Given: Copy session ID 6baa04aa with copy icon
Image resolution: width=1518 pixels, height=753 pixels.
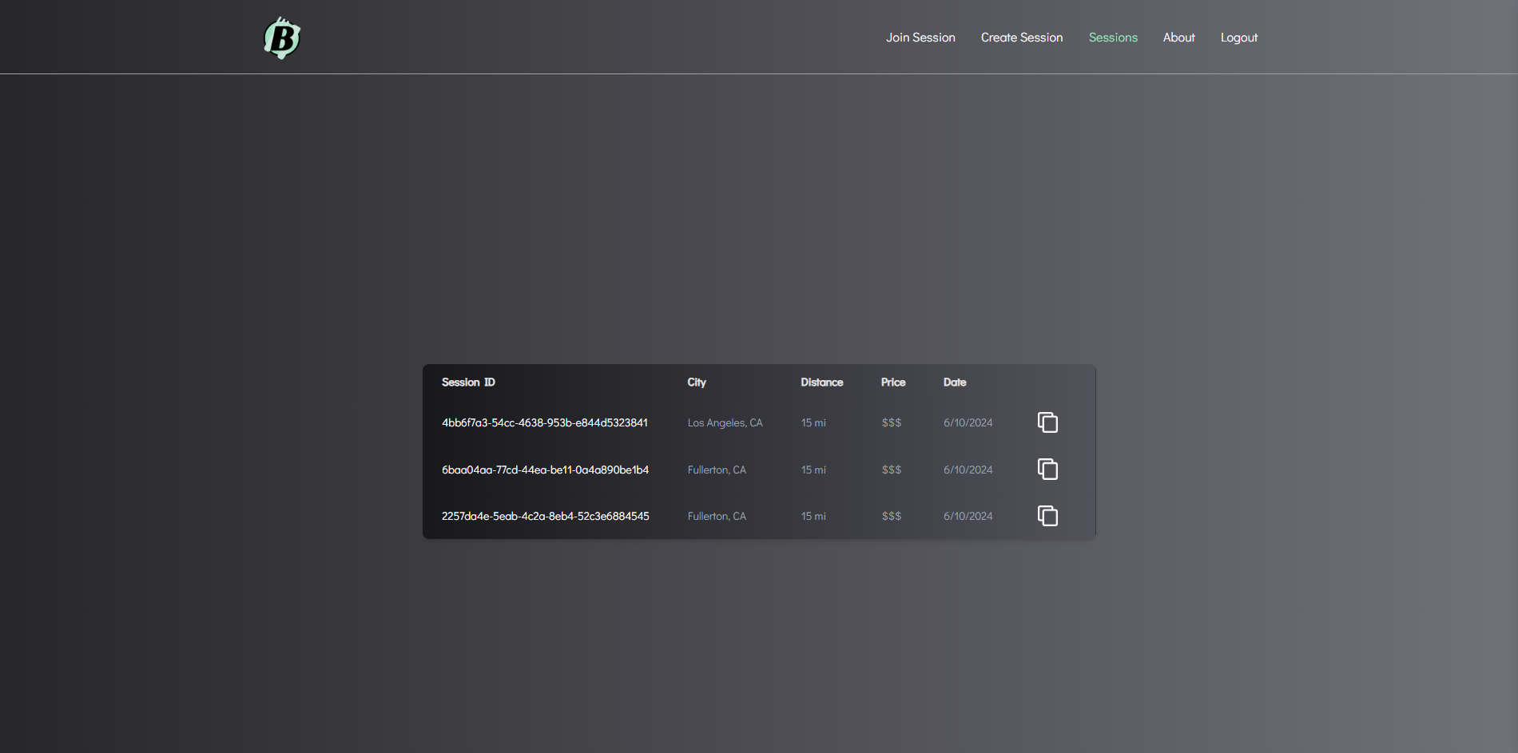Looking at the screenshot, I should [1047, 469].
